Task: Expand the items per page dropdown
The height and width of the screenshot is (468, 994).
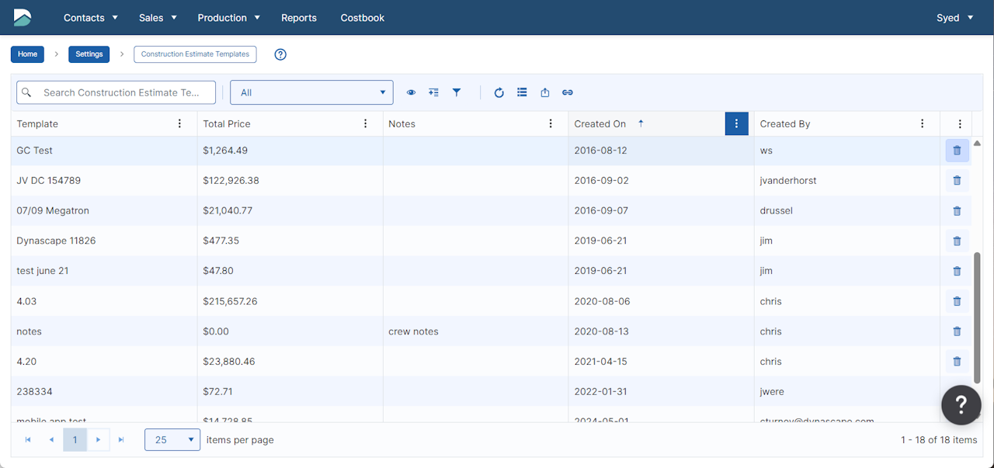Action: point(172,440)
